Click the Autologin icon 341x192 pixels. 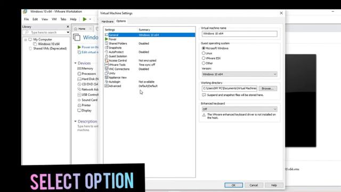[107, 82]
